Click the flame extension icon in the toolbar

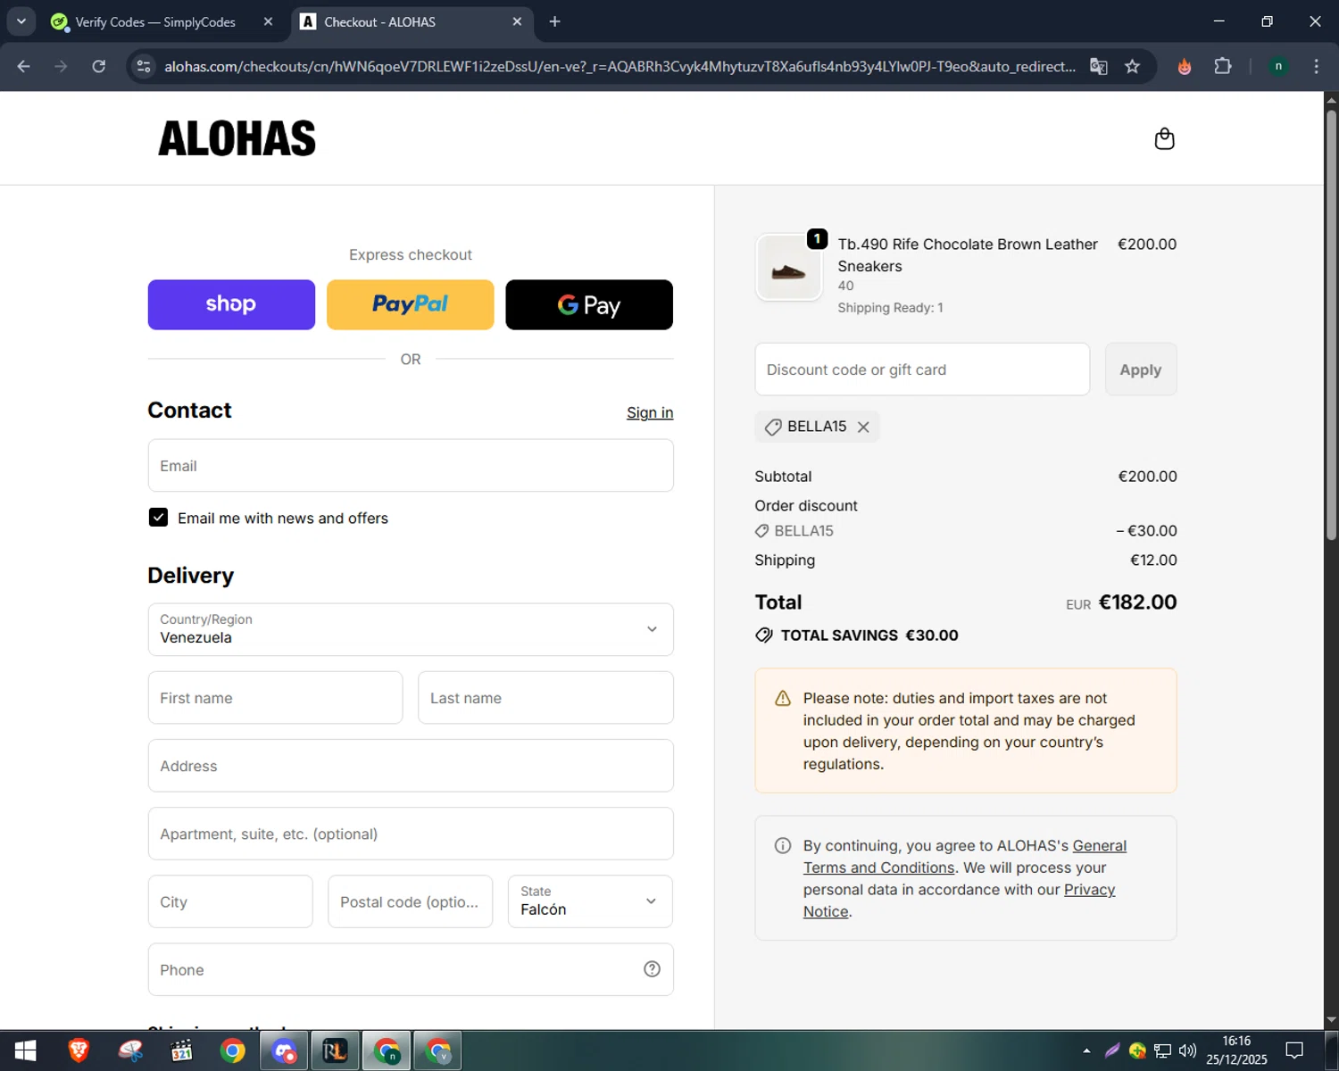tap(1185, 66)
